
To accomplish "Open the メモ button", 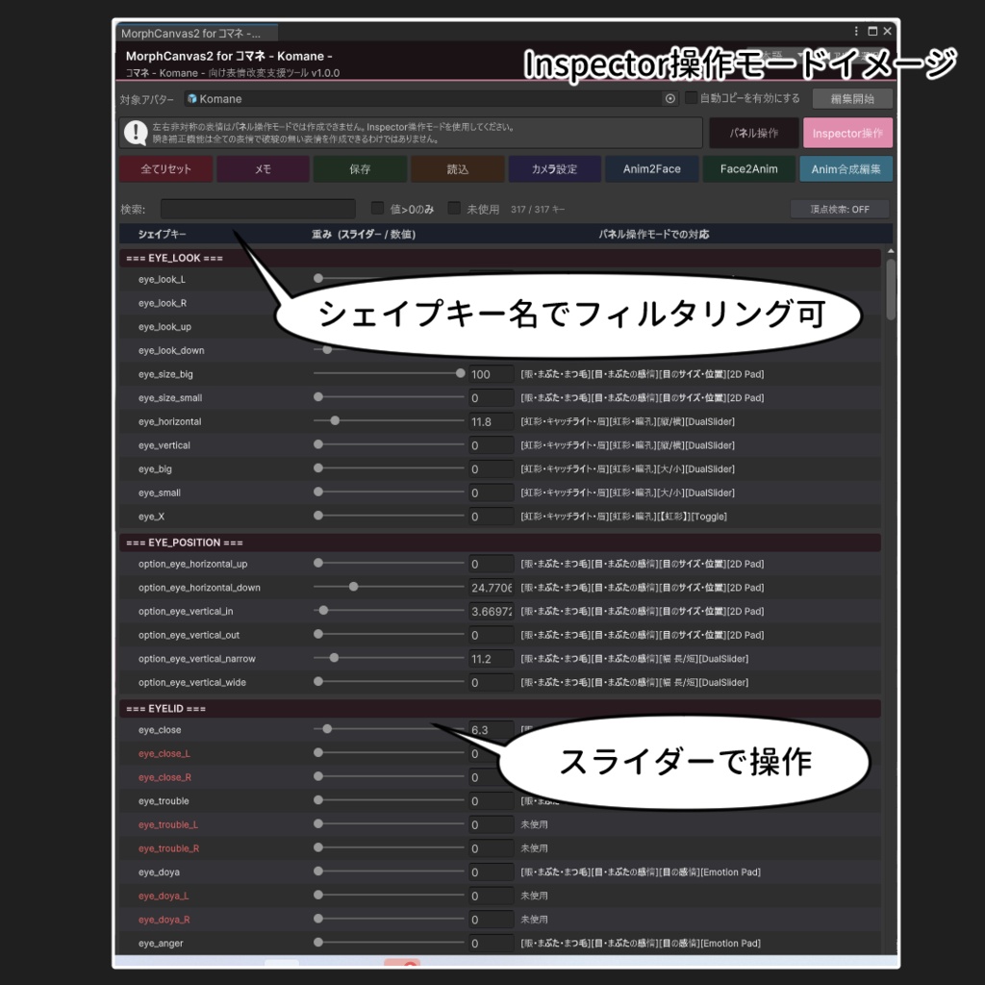I will 263,169.
